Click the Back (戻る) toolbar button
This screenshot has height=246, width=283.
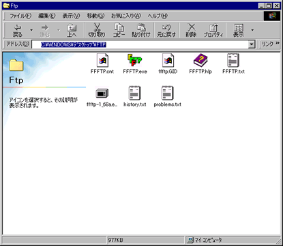(18, 30)
